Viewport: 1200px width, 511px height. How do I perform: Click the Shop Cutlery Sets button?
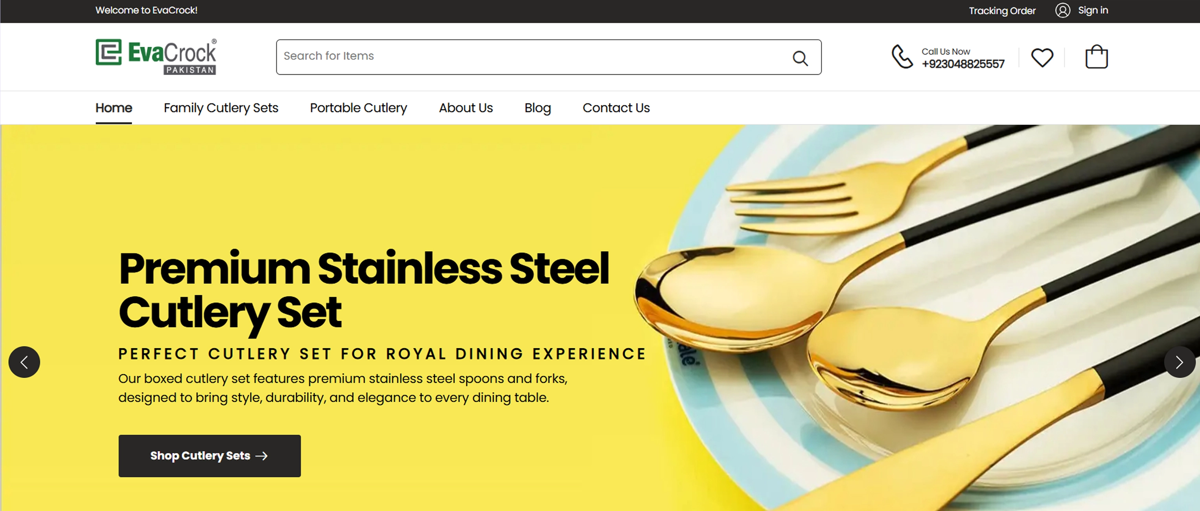point(209,456)
